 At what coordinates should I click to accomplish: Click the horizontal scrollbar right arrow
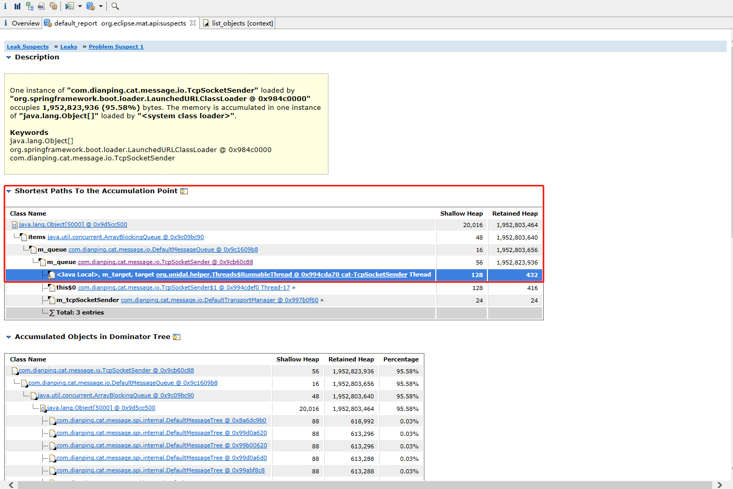[x=719, y=485]
